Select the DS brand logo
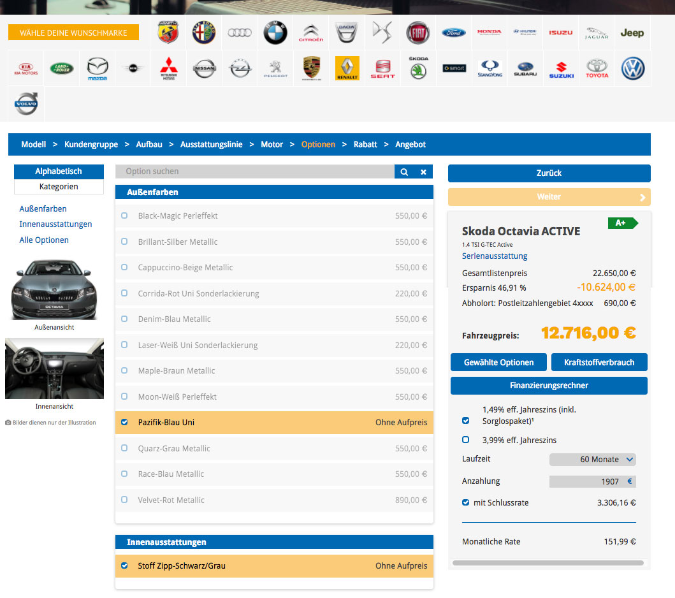 point(382,33)
